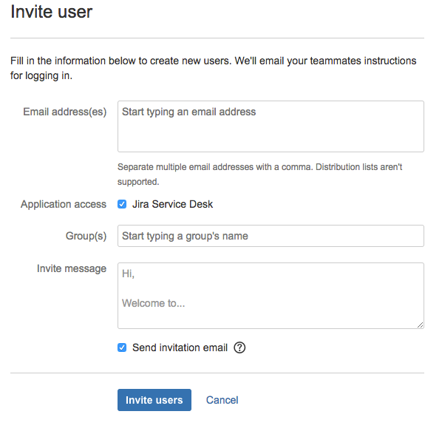Viewport: 442px width, 434px height.
Task: Click the 'Fill in the information below' description
Action: tap(214, 68)
